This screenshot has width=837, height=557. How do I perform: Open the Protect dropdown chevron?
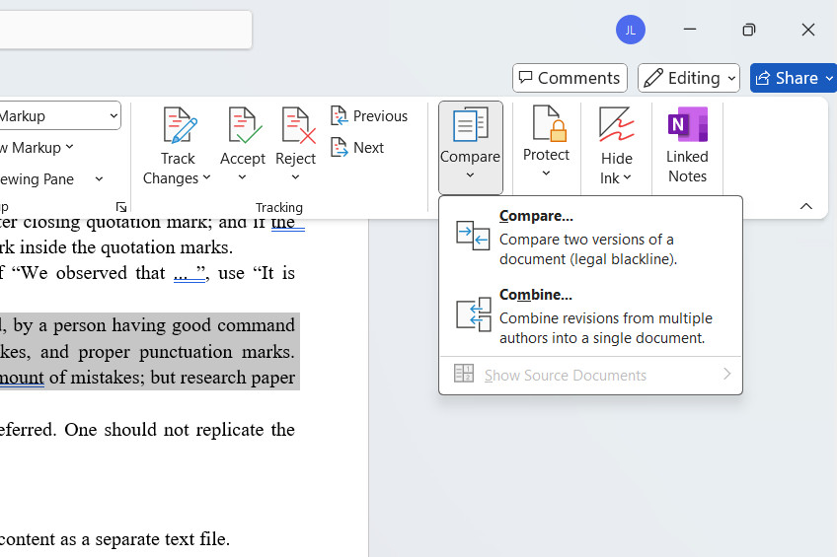pos(546,174)
